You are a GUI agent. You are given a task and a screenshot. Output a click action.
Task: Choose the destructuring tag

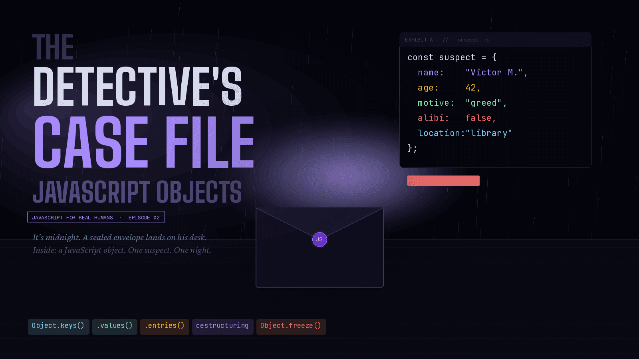tap(222, 326)
